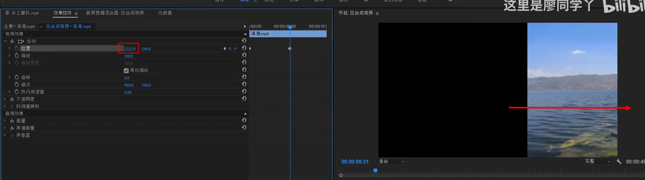Reset the 锚点 anchor point parameter
This screenshot has height=180, width=645.
[x=244, y=84]
